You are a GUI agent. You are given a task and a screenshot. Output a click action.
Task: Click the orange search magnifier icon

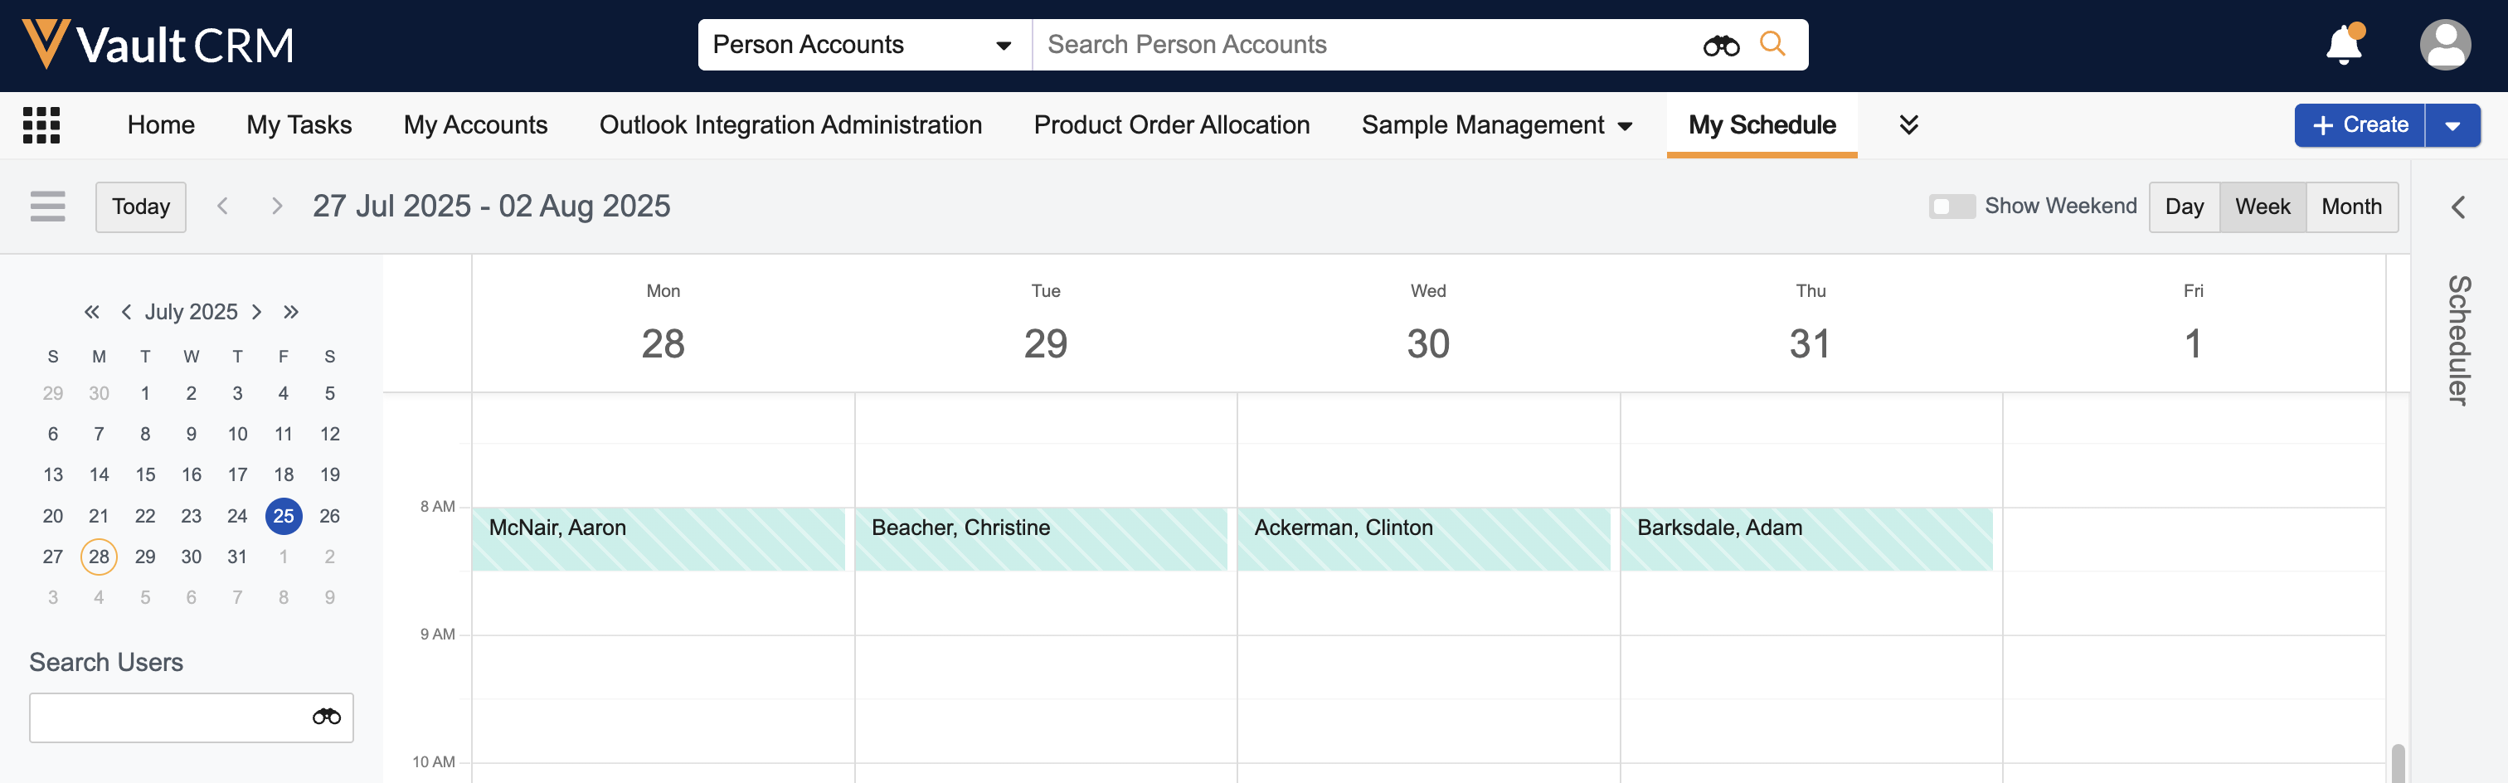click(x=1772, y=45)
